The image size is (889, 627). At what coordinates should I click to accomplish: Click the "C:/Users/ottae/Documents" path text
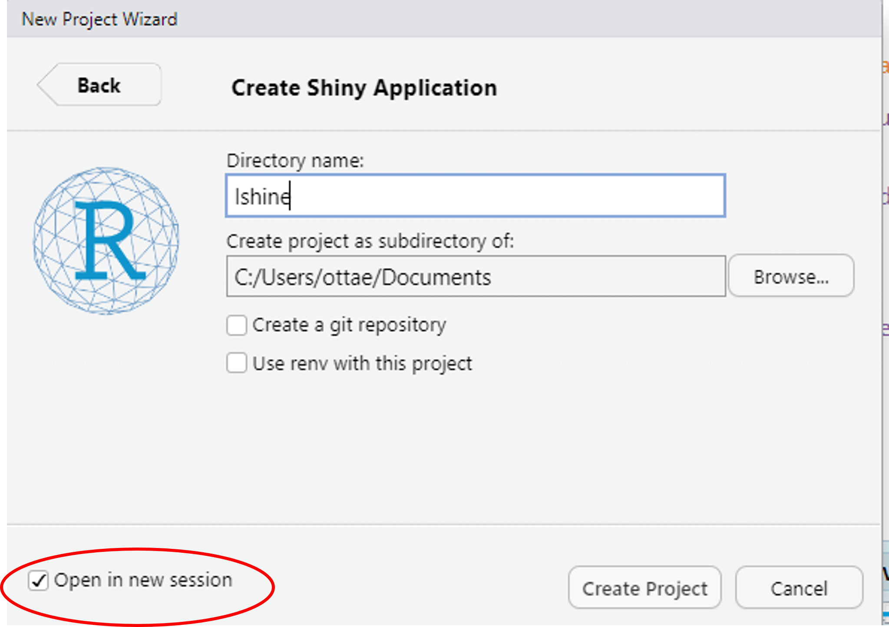363,277
